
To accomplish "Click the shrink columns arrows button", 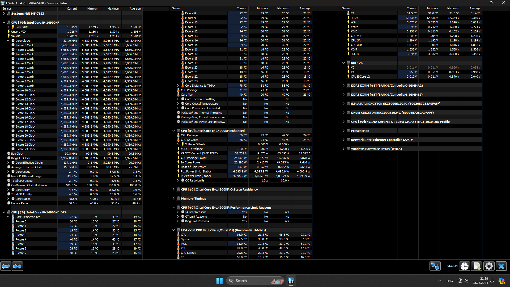I will point(18,266).
